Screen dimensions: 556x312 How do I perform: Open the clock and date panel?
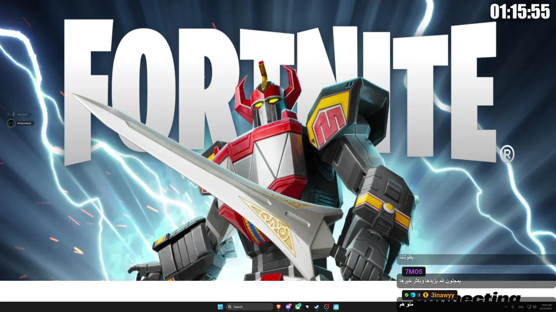click(546, 307)
